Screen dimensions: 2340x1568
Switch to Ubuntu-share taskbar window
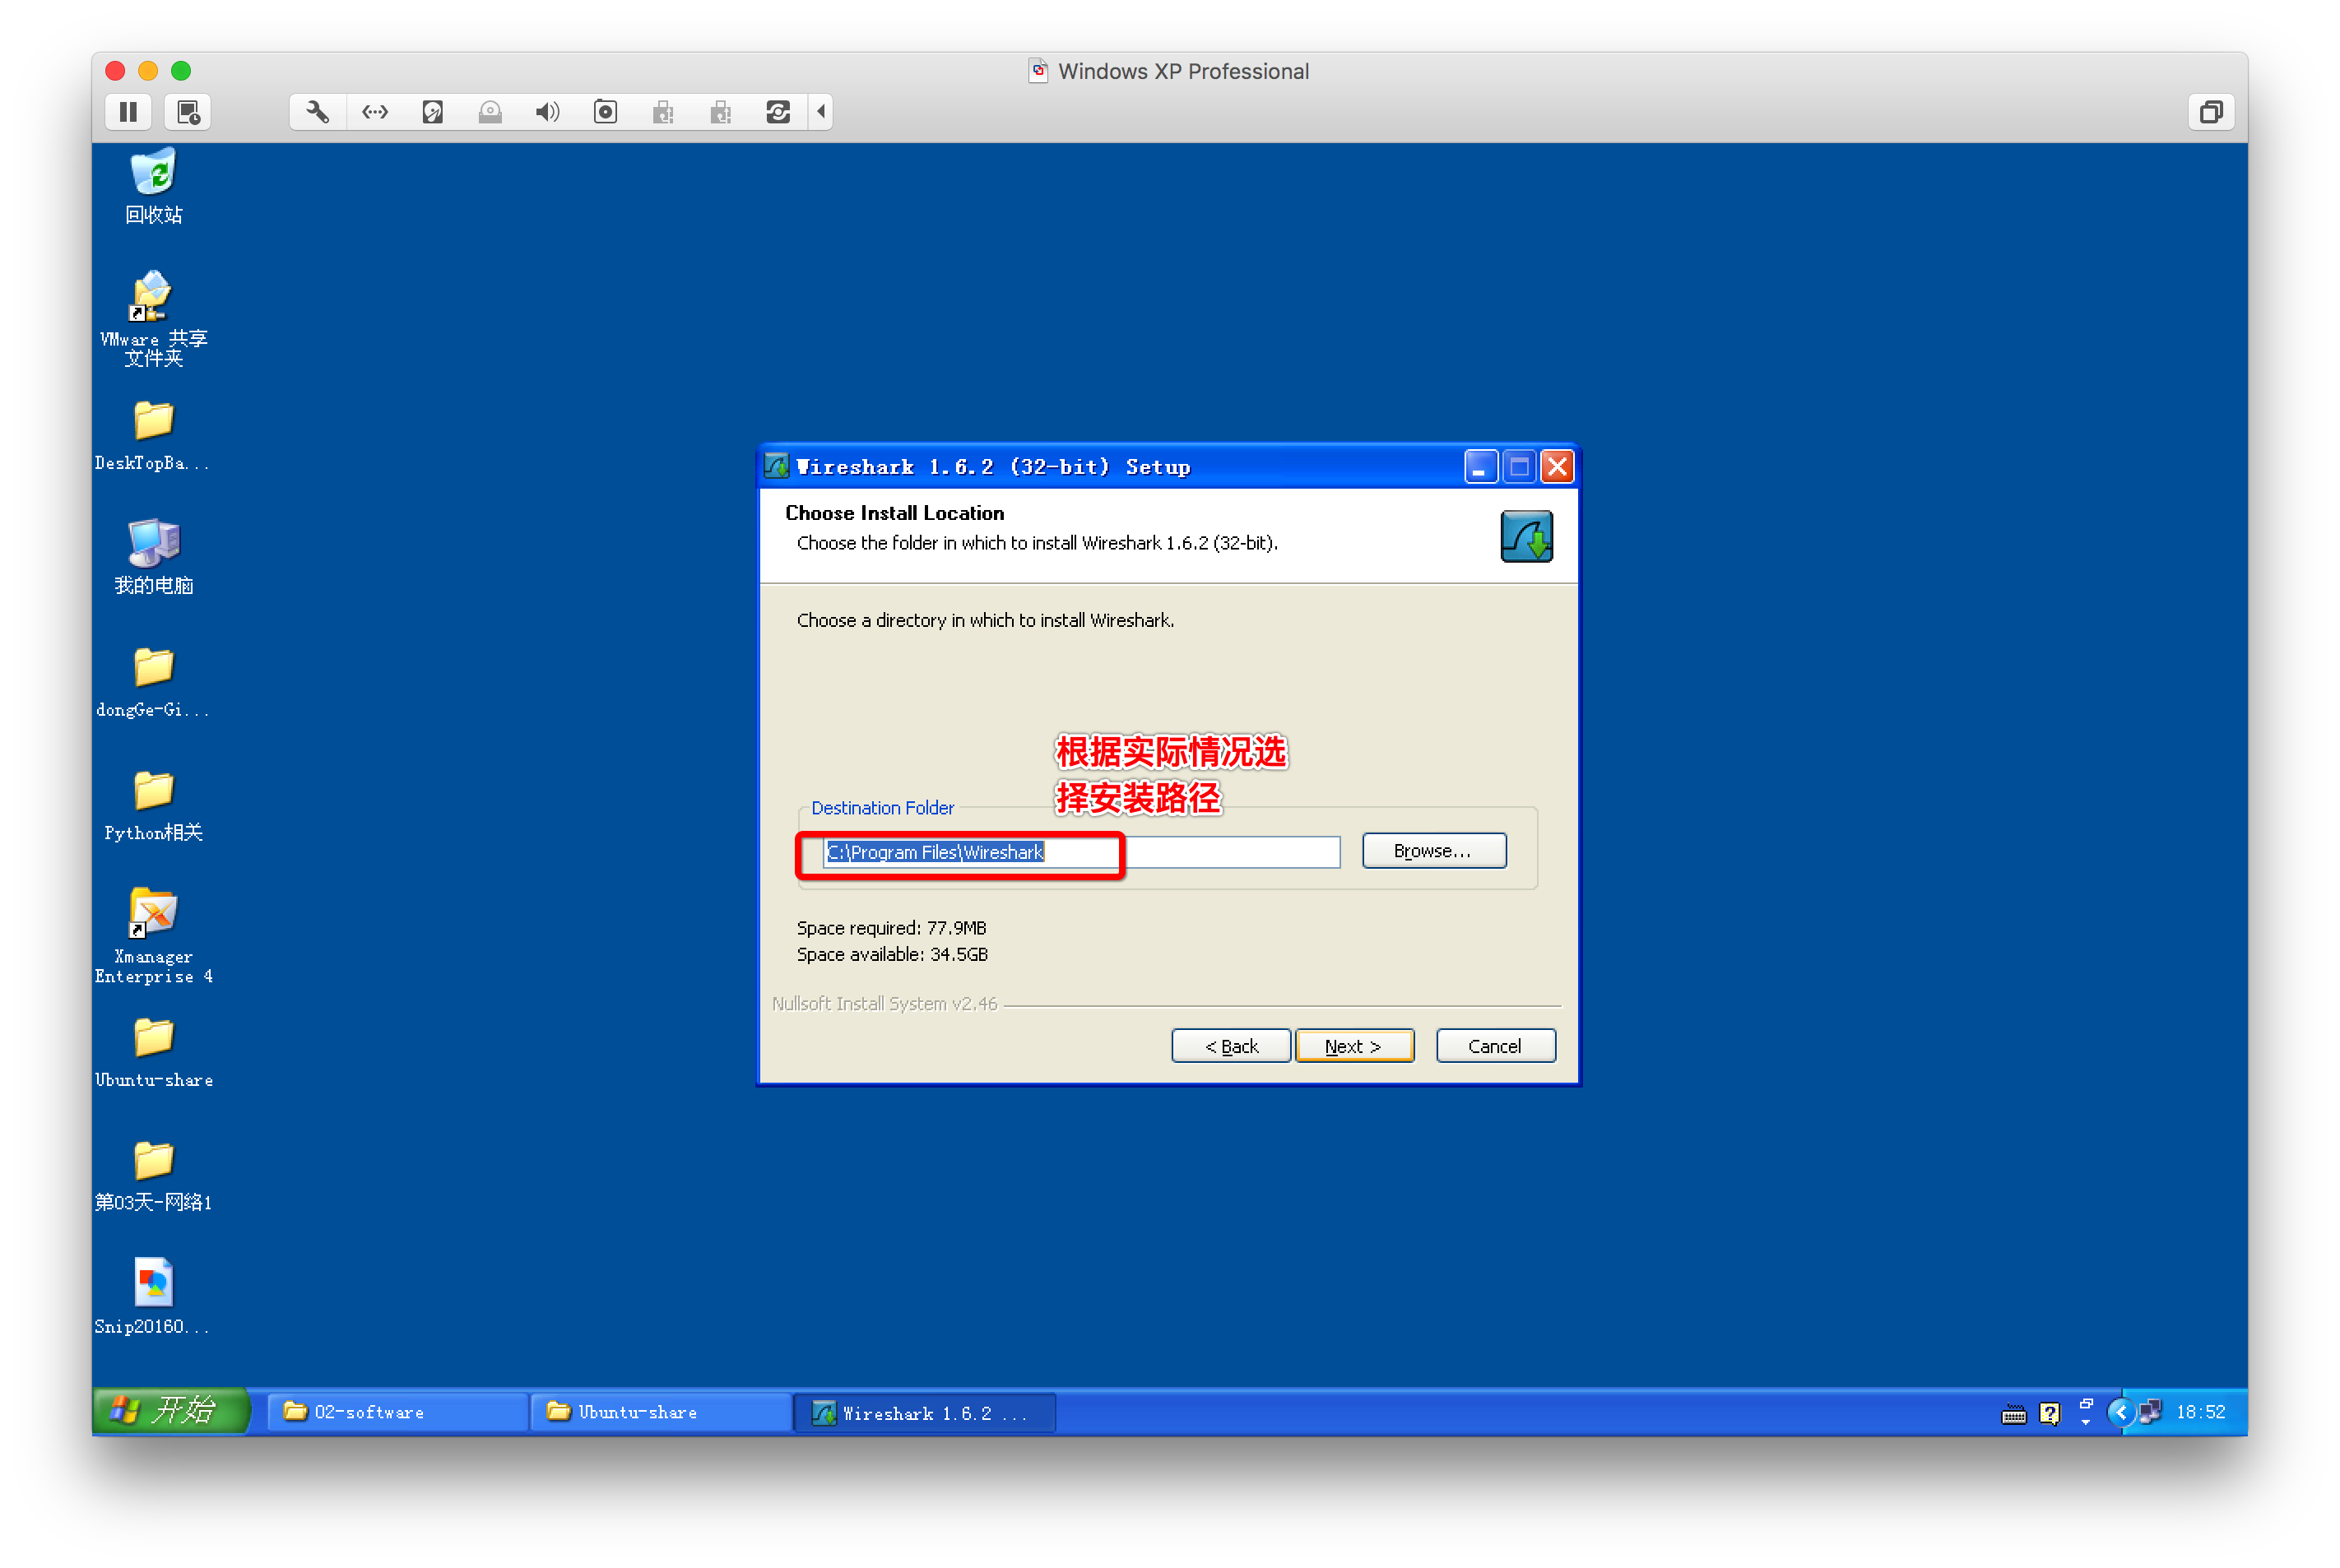pos(660,1412)
